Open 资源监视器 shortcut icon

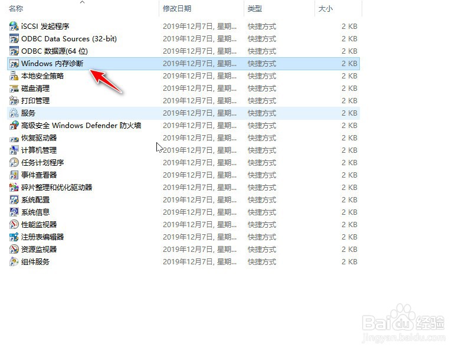(x=13, y=249)
